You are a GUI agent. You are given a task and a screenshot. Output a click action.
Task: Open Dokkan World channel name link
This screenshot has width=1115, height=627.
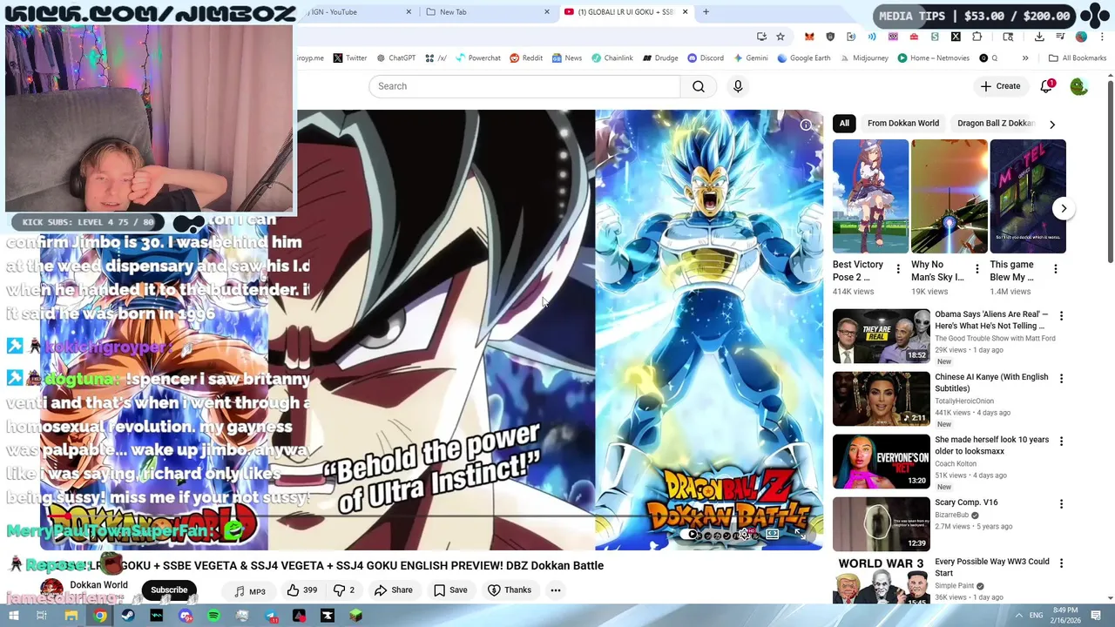click(x=98, y=585)
